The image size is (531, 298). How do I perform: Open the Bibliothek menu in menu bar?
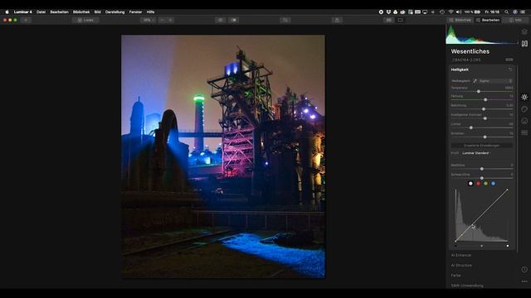[81, 12]
